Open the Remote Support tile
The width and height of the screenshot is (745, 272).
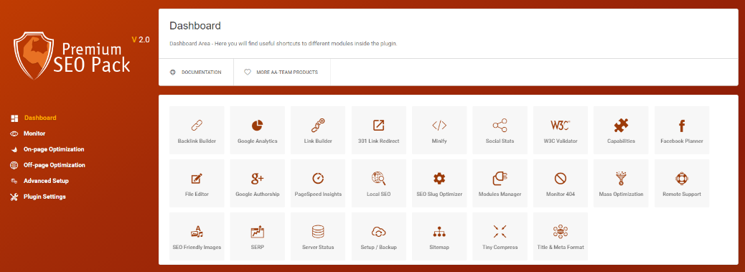click(x=682, y=183)
